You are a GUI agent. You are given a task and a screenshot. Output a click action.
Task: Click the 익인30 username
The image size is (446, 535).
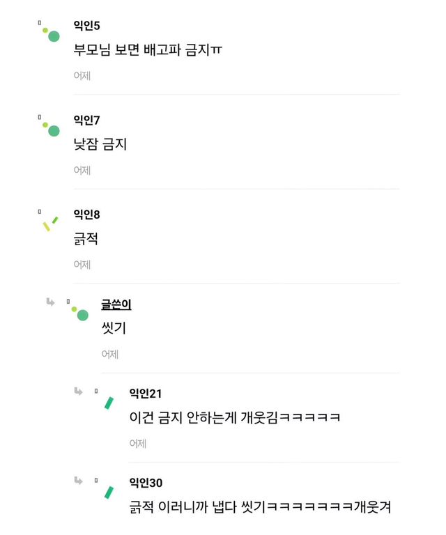[146, 483]
